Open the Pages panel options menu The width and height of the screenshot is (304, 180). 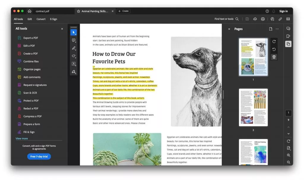277,29
